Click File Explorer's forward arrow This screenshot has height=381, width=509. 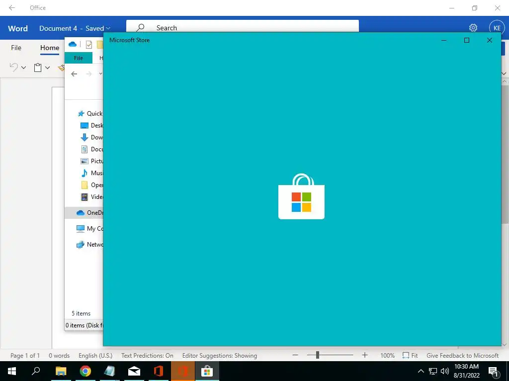point(88,74)
